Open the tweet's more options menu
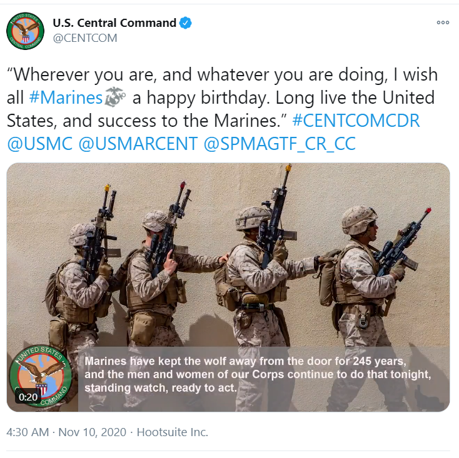Image resolution: width=459 pixels, height=458 pixels. 443,22
